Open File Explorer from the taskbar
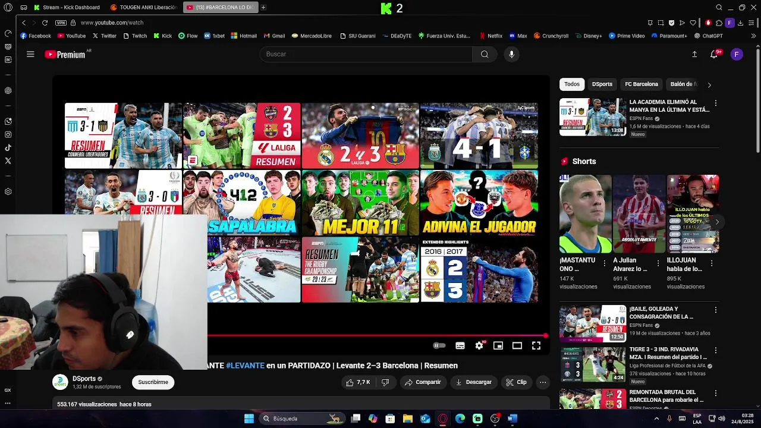 point(407,418)
